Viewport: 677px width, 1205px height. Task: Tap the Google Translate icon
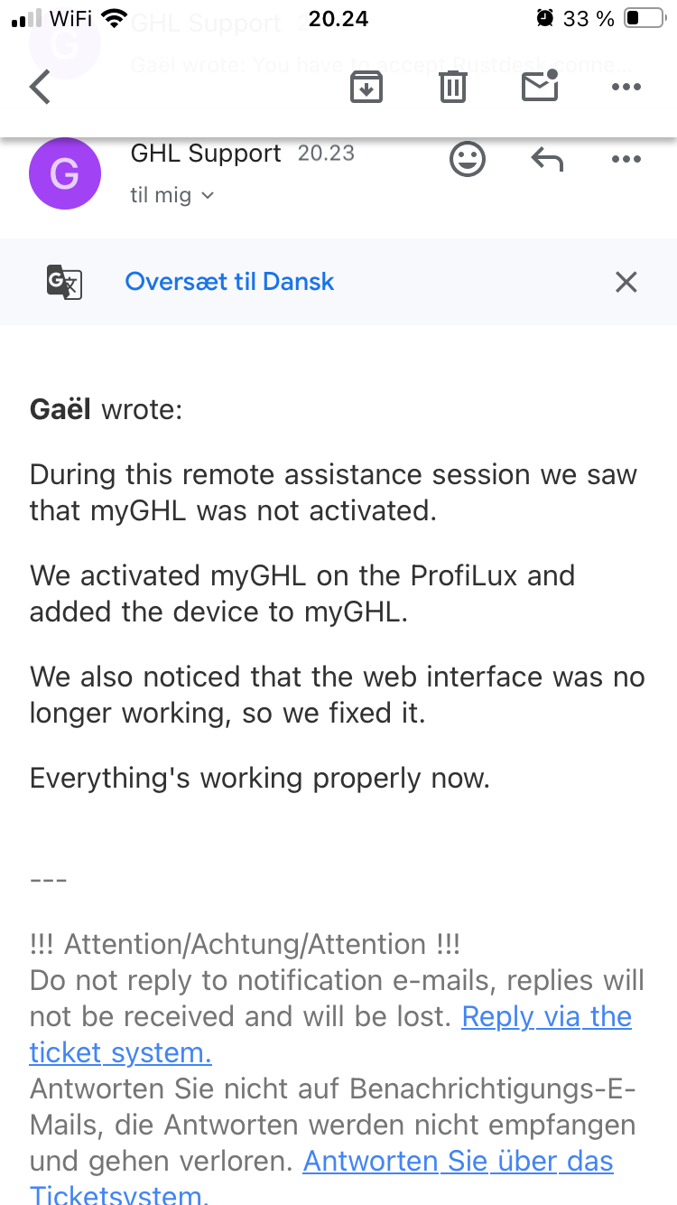pyautogui.click(x=64, y=282)
